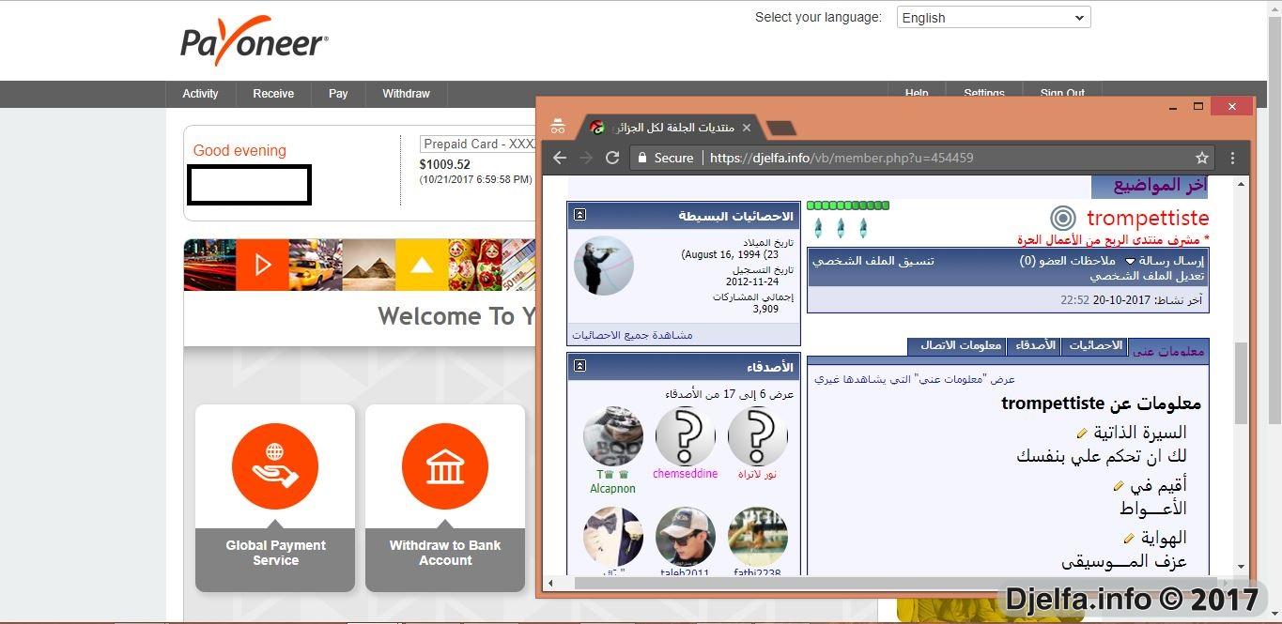The width and height of the screenshot is (1282, 624).
Task: Click the Withdraw to Bank Account label
Action: click(445, 553)
